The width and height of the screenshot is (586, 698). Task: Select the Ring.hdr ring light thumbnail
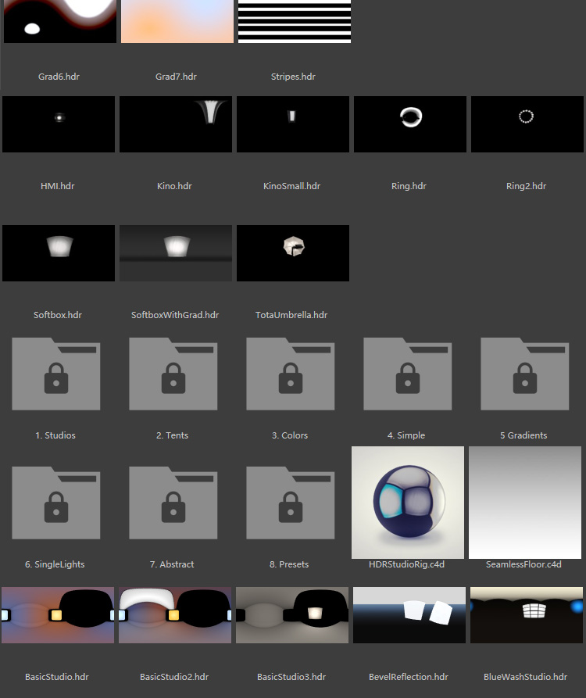(x=410, y=124)
